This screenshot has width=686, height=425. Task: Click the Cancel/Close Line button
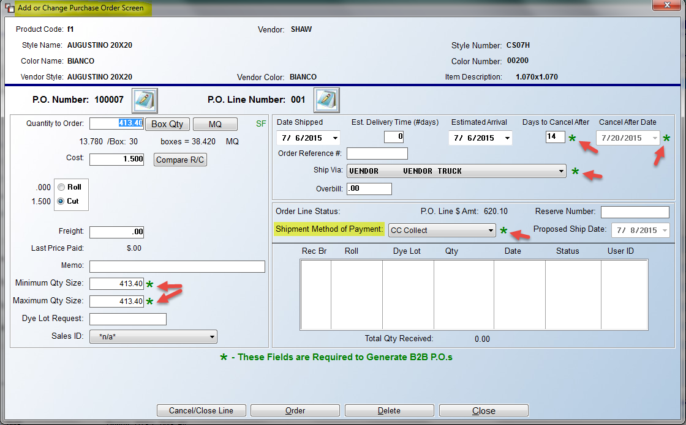(202, 410)
